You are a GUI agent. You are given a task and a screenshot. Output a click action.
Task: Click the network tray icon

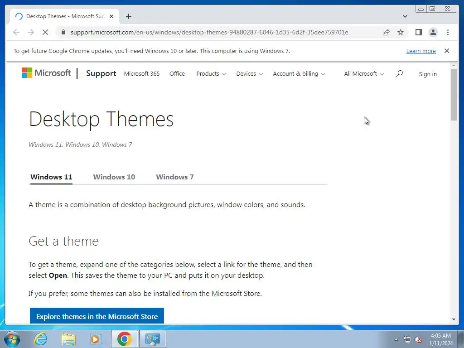(x=407, y=339)
